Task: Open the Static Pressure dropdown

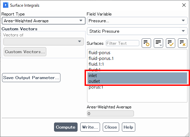Action: 137,31
